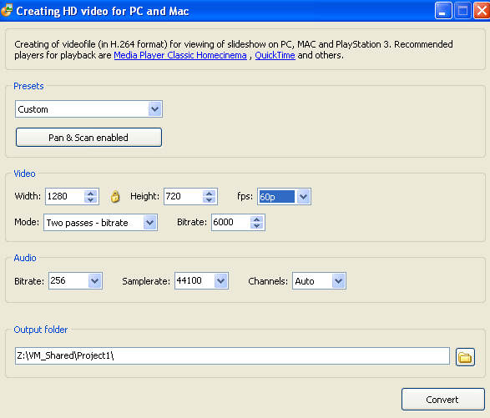The height and width of the screenshot is (418, 490).
Task: Increase the video Width value
Action: click(91, 194)
